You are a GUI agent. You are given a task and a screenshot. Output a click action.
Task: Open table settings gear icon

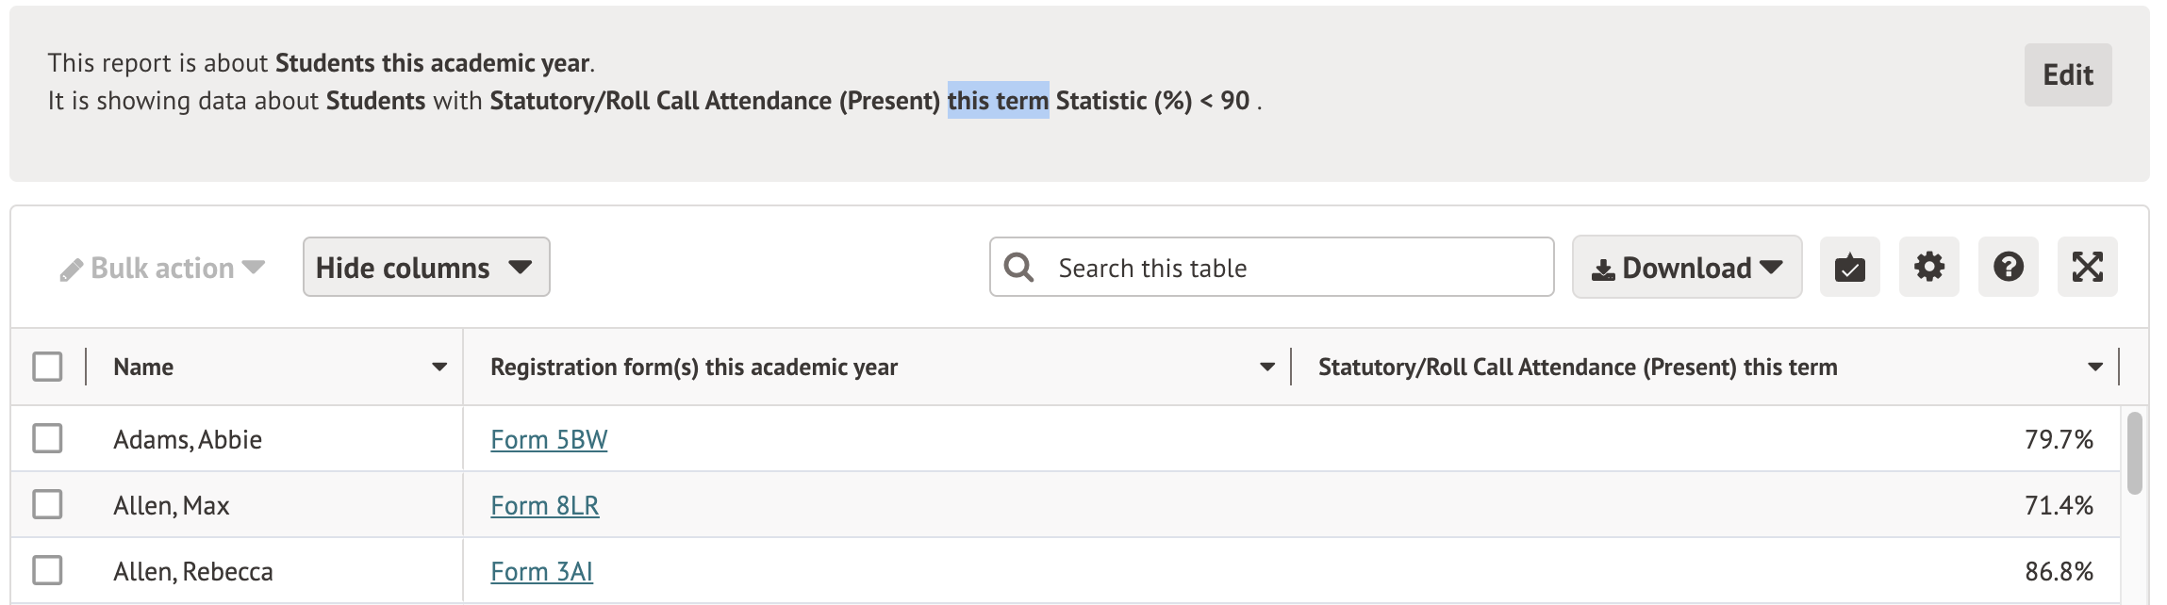(1928, 268)
